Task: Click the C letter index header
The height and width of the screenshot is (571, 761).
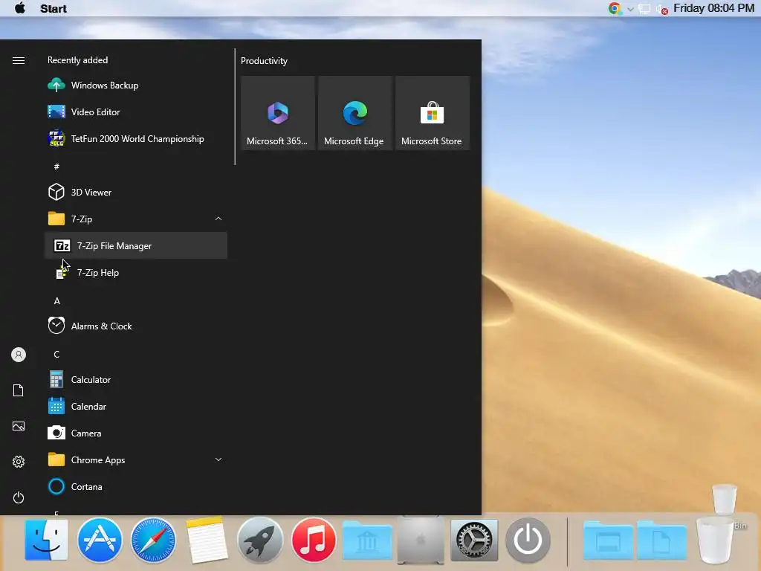Action: tap(56, 355)
